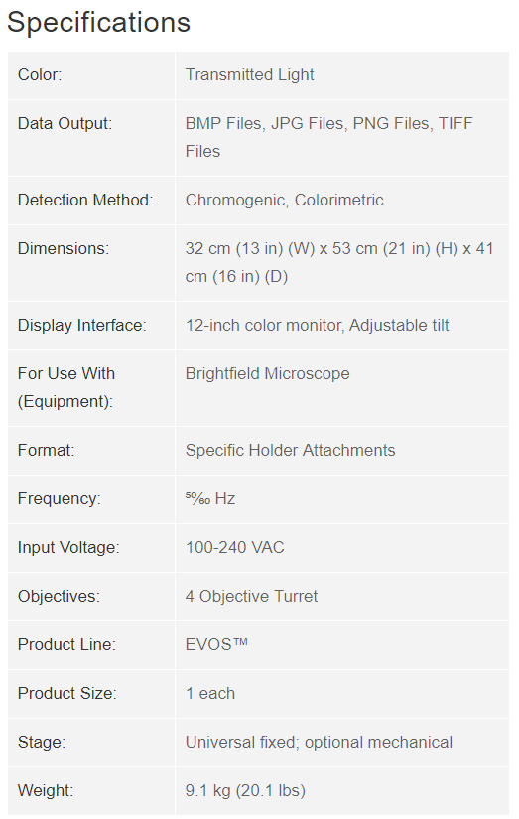Viewport: 519px width, 819px height.
Task: Click the Chromogenic, Colorimetric value
Action: (285, 200)
